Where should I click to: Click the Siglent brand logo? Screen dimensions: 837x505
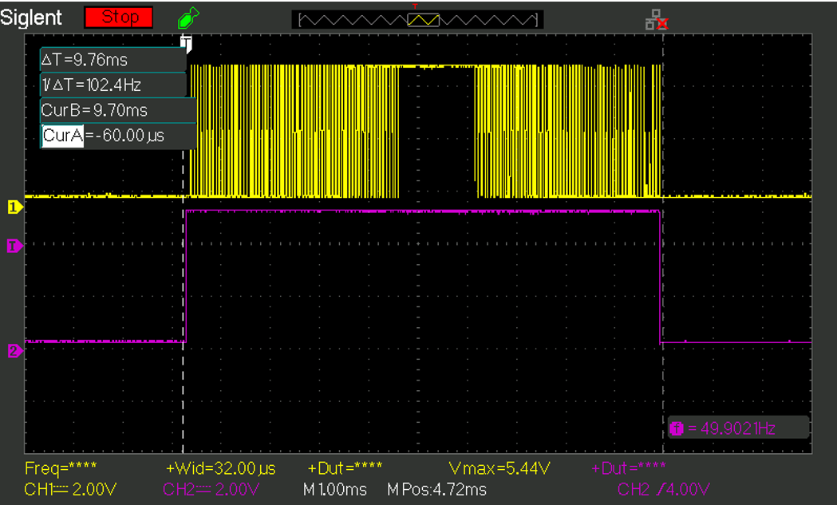[x=31, y=18]
